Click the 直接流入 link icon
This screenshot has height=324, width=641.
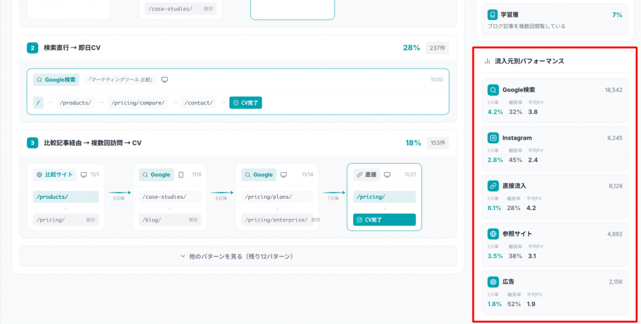pos(493,186)
